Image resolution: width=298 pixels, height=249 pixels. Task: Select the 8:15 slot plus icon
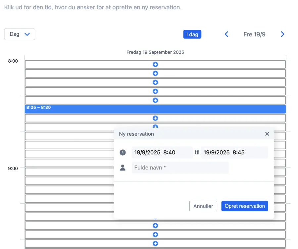tap(155, 91)
